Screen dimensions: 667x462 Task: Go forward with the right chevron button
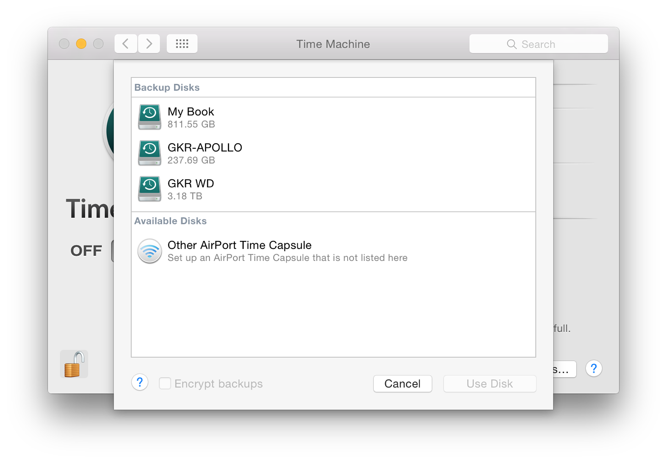pos(149,44)
